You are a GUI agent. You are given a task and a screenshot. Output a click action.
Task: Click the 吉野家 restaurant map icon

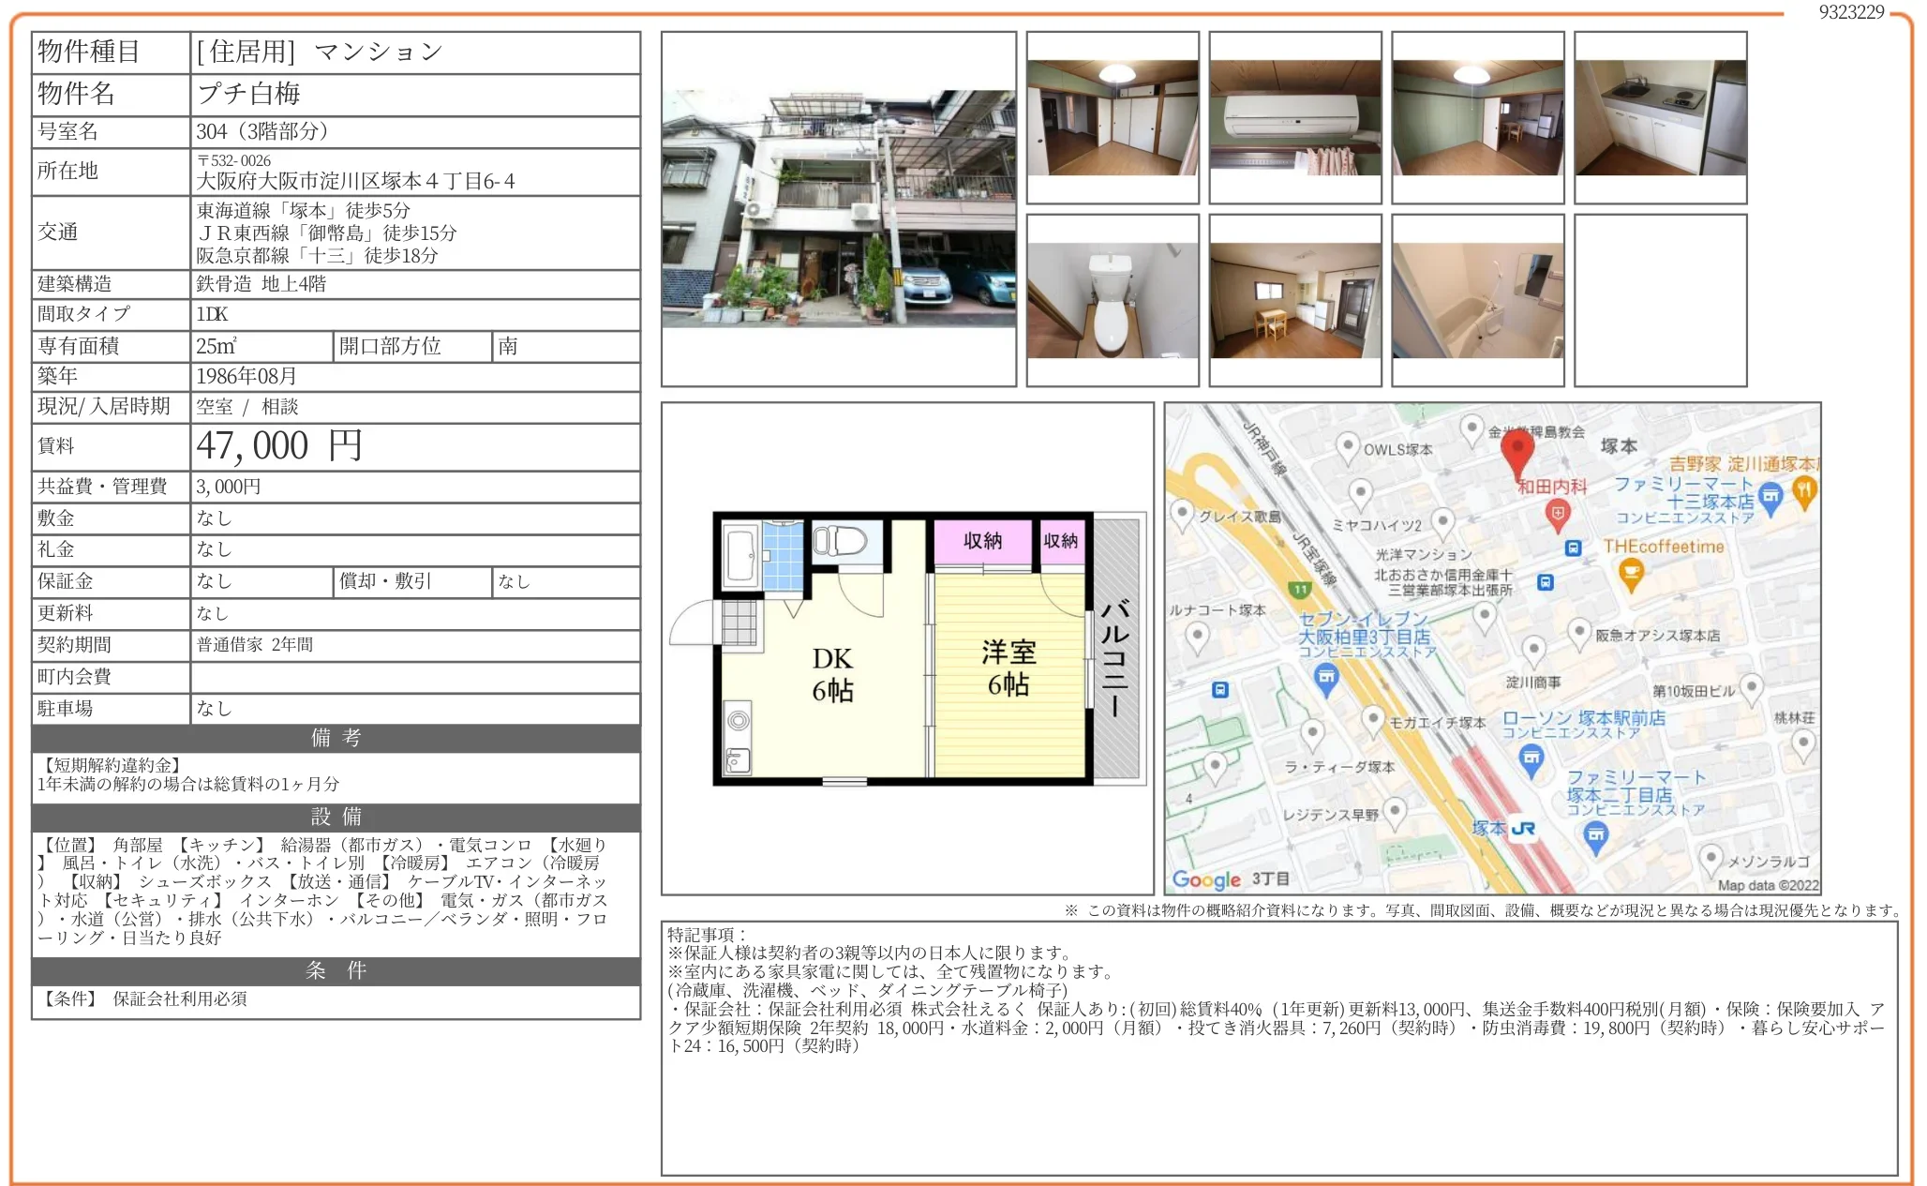(x=1804, y=489)
